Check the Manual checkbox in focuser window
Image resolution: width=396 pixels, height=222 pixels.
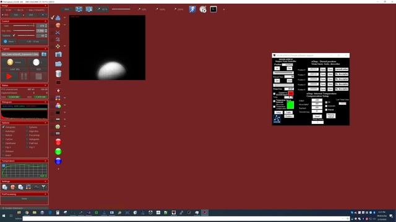coord(326,110)
